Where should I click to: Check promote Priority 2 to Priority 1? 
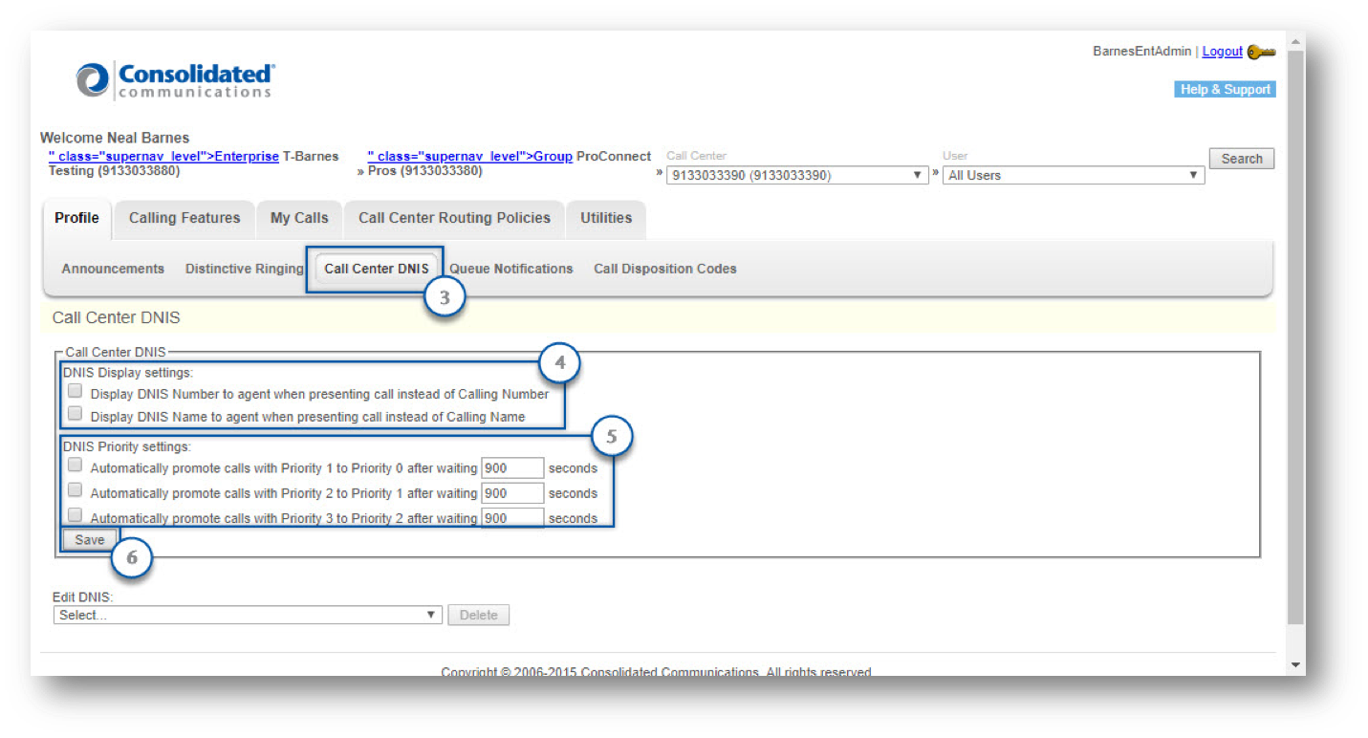(x=75, y=490)
